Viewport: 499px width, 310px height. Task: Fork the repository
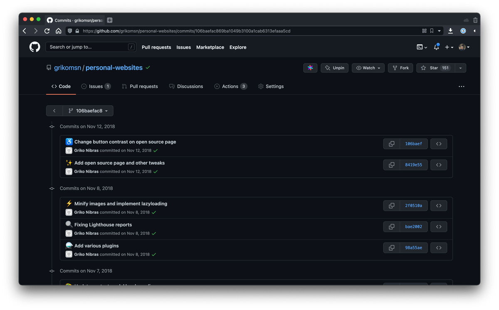(x=400, y=68)
